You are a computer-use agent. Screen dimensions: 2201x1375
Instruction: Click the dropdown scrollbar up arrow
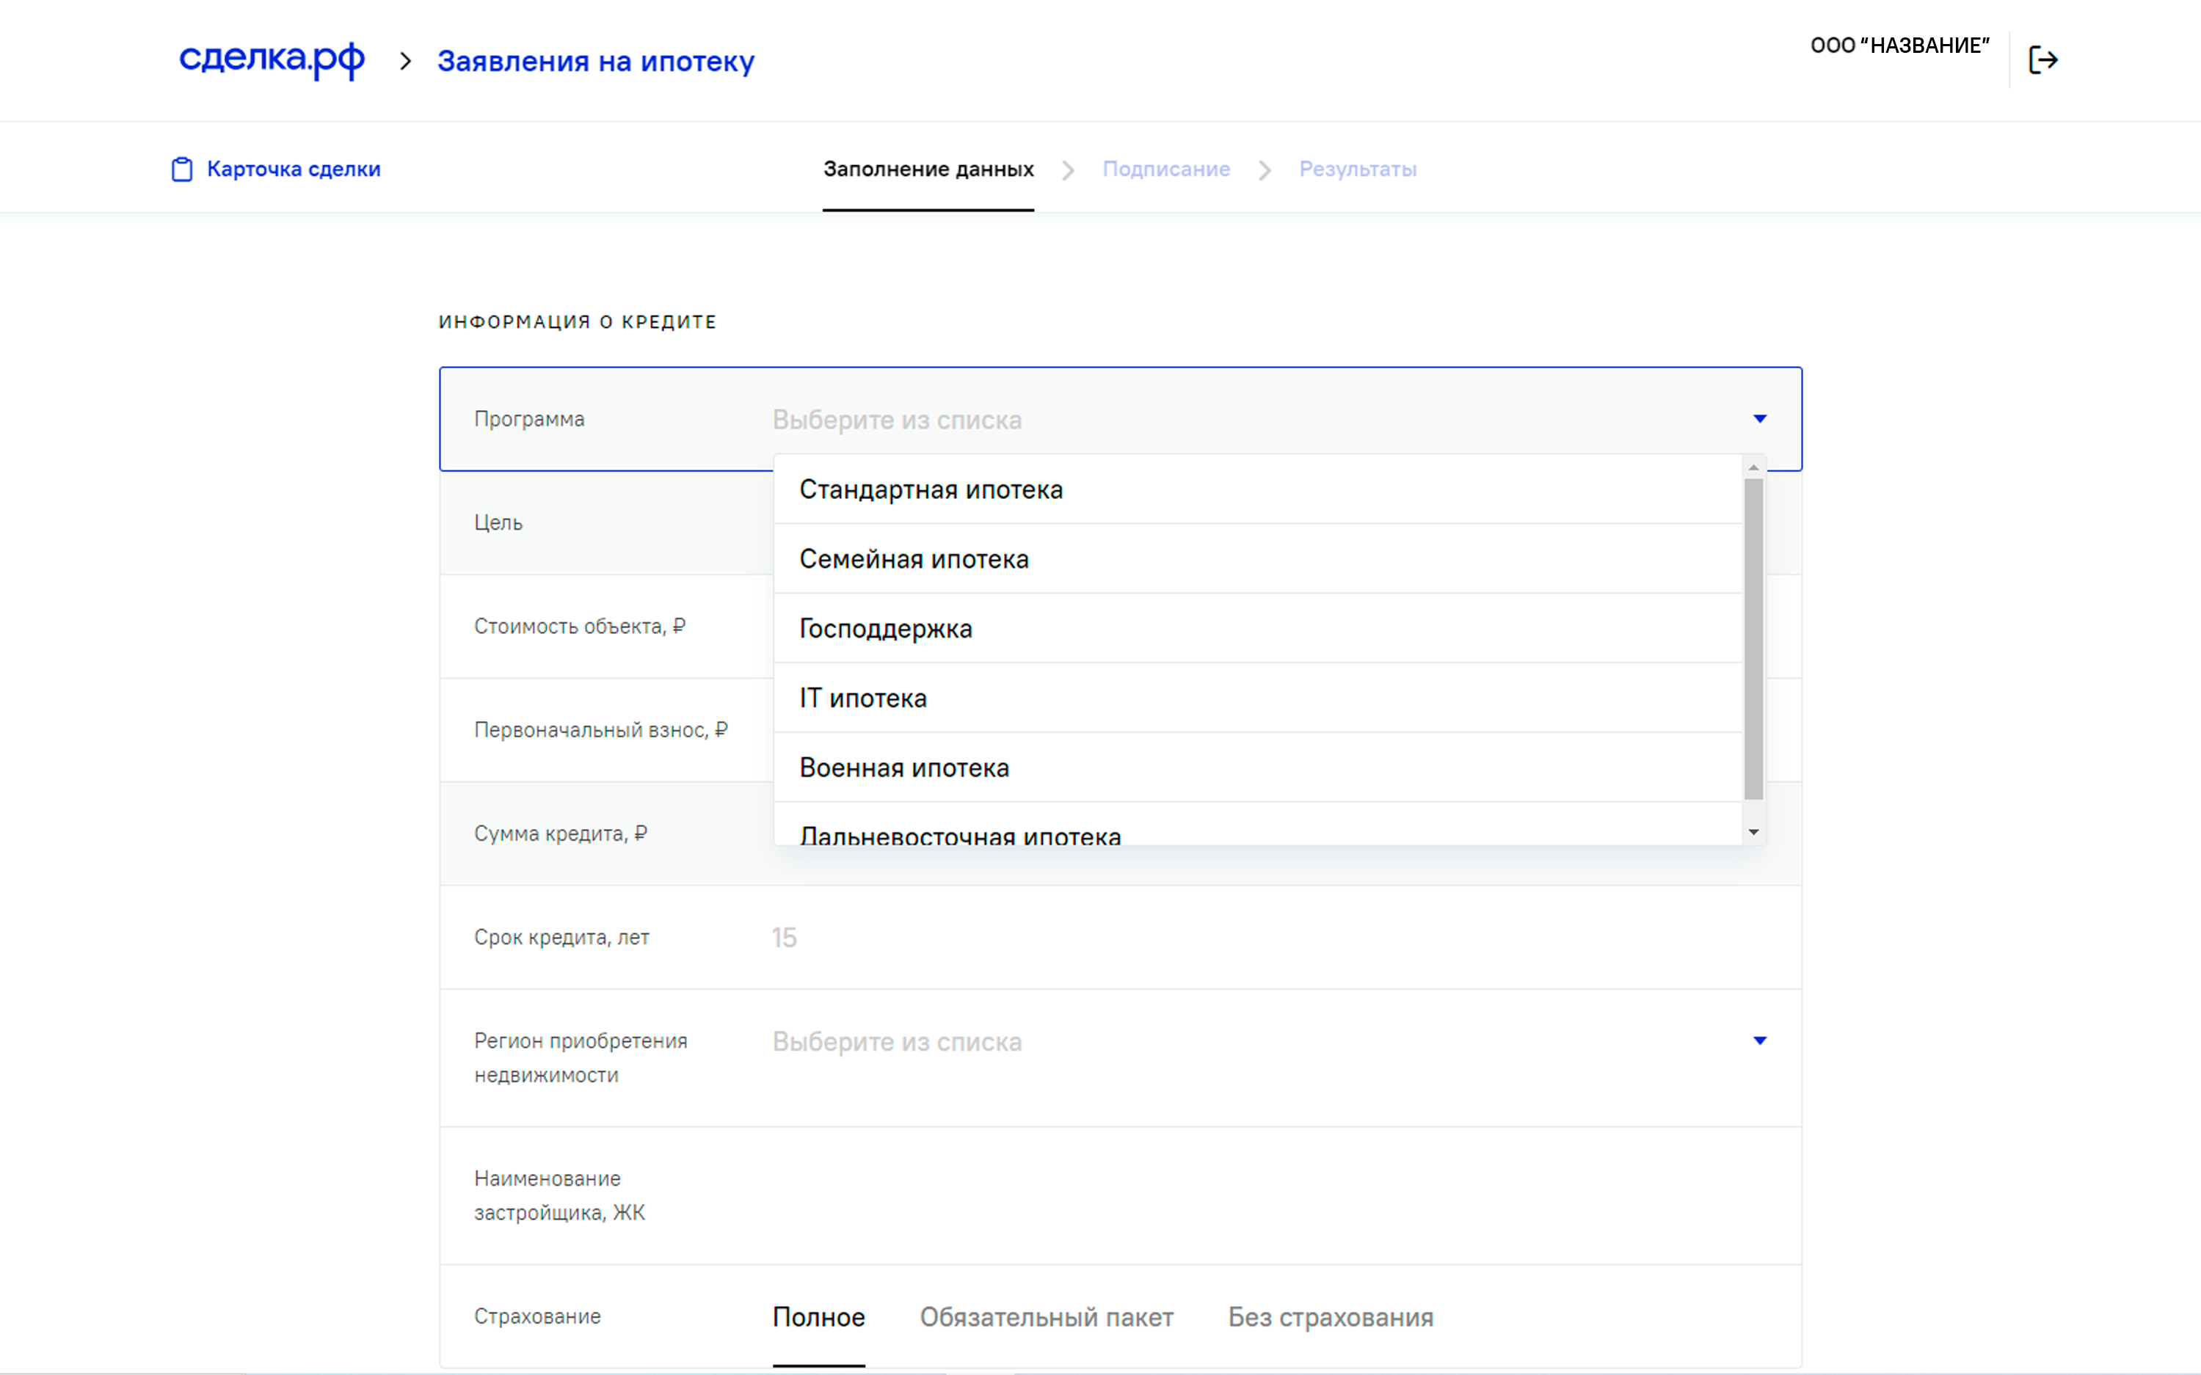click(x=1753, y=467)
